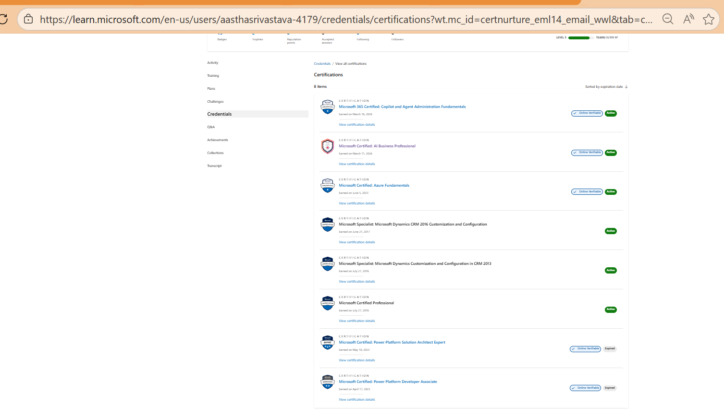Image resolution: width=724 pixels, height=417 pixels.
Task: Click Online Verifiable badge for Developer Associate
Action: click(585, 388)
